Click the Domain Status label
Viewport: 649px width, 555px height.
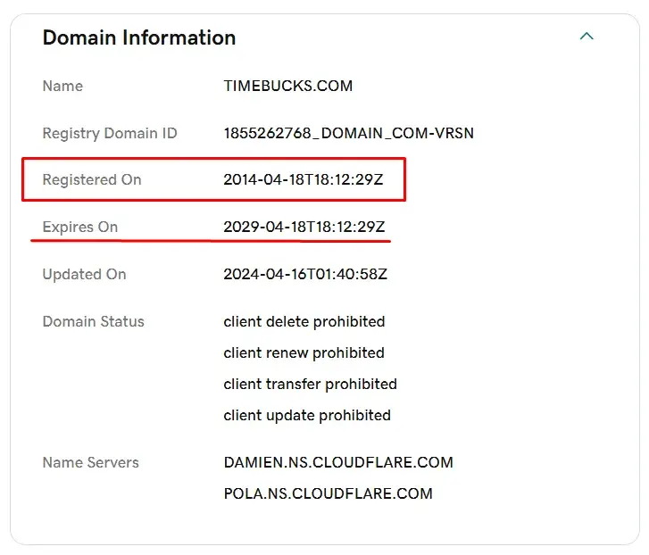94,322
